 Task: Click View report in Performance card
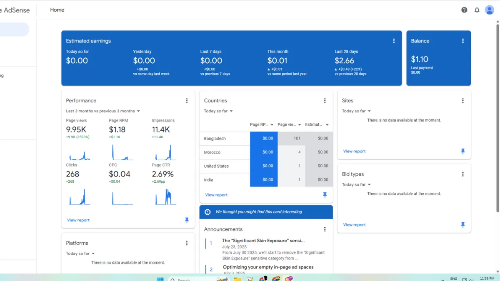coord(78,220)
